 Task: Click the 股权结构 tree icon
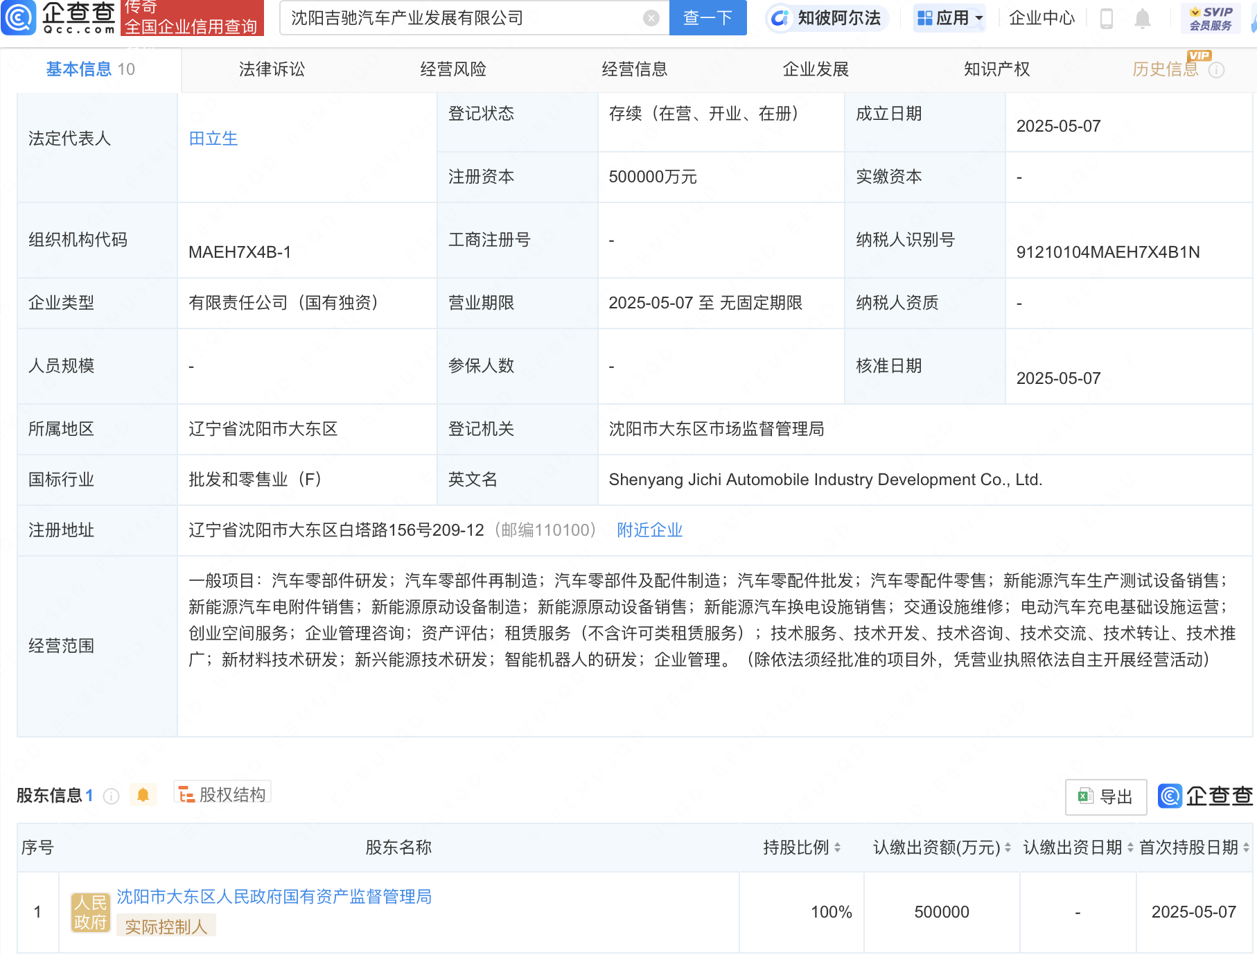(186, 794)
